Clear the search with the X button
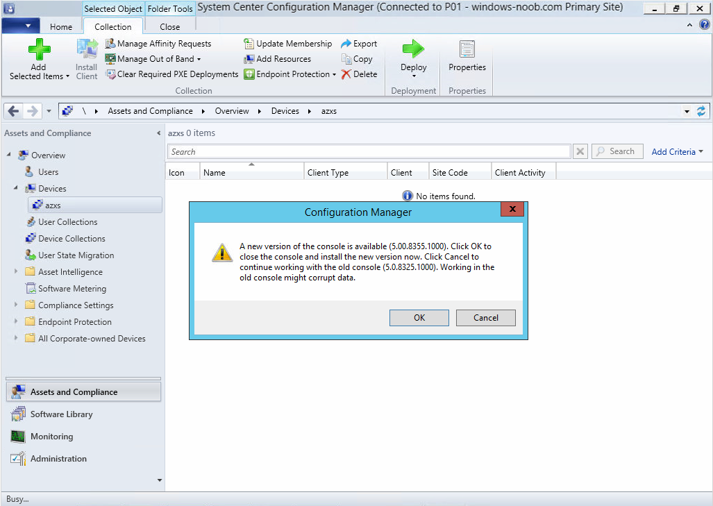The image size is (713, 506). pyautogui.click(x=580, y=151)
